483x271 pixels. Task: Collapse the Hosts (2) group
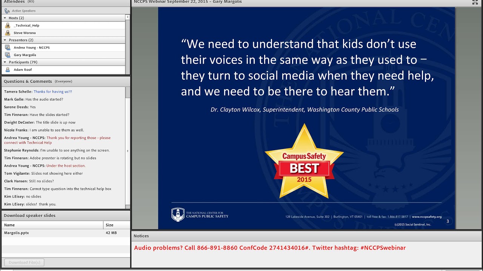pyautogui.click(x=5, y=18)
